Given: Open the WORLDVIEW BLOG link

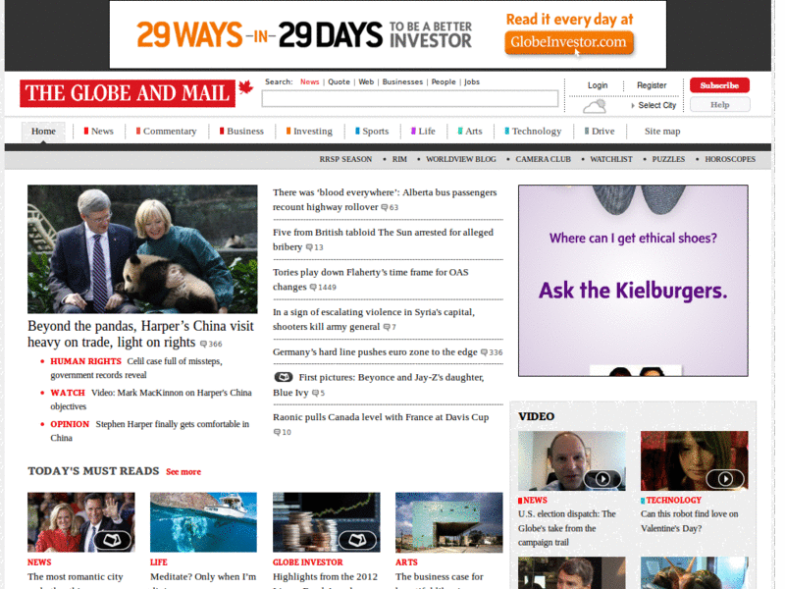Looking at the screenshot, I should click(461, 159).
